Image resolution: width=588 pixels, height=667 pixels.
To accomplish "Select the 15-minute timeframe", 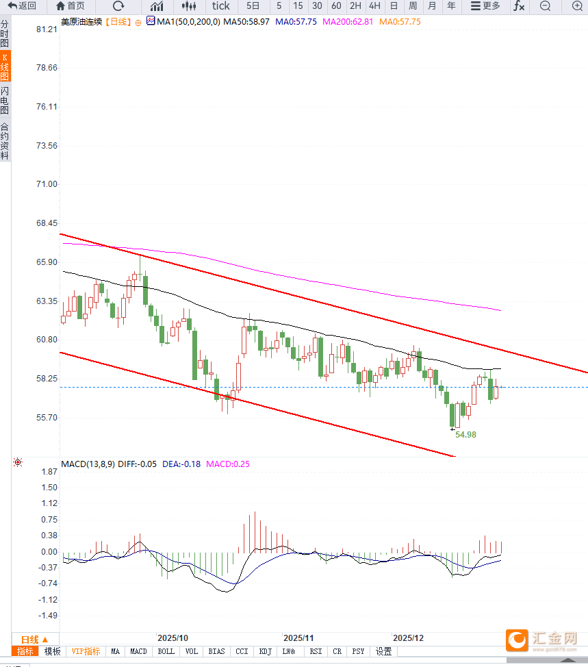I will [x=298, y=6].
